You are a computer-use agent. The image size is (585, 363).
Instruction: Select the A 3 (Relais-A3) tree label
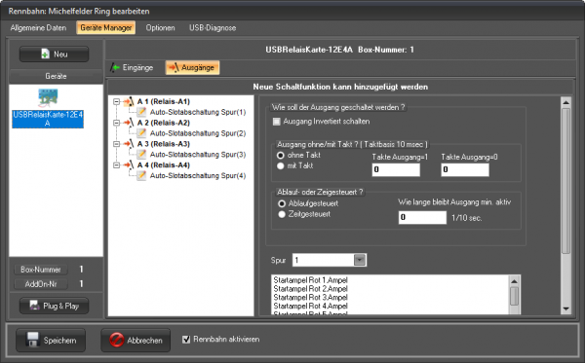[164, 144]
